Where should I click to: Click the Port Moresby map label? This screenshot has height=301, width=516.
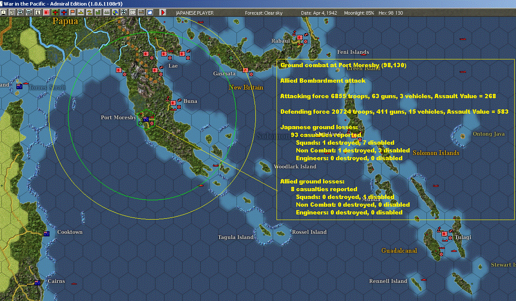click(118, 118)
